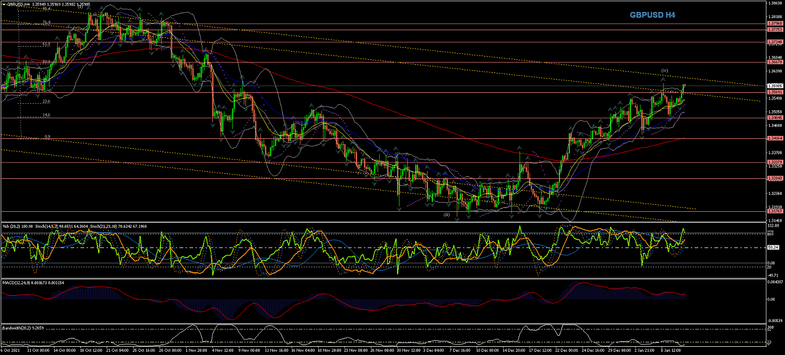
Task: Click the 76.4 Fibonacci level label
Action: pyautogui.click(x=47, y=22)
